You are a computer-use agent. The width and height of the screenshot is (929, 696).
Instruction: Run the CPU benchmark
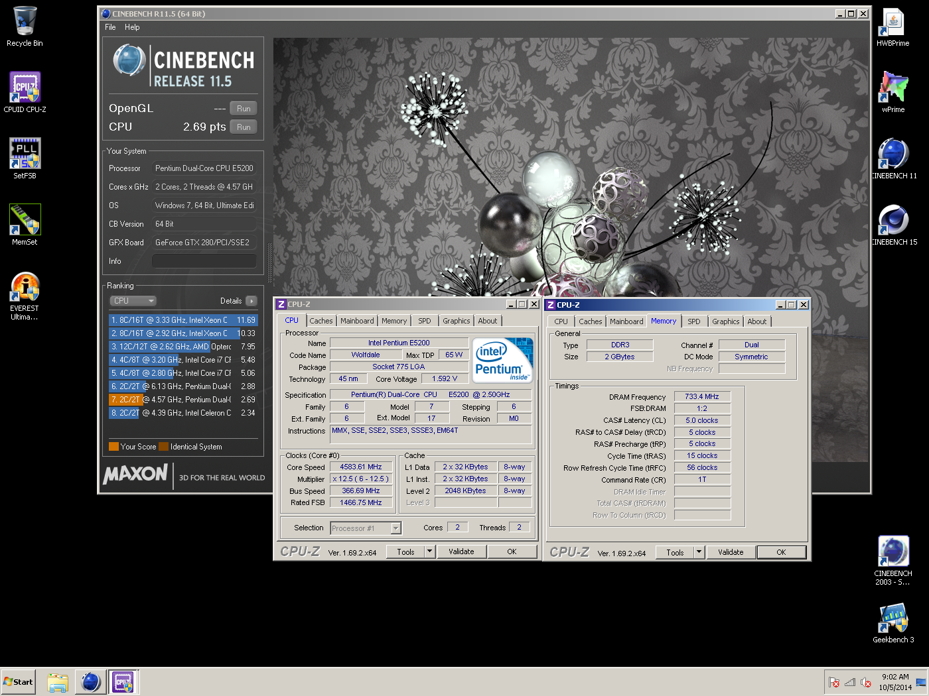tap(244, 127)
